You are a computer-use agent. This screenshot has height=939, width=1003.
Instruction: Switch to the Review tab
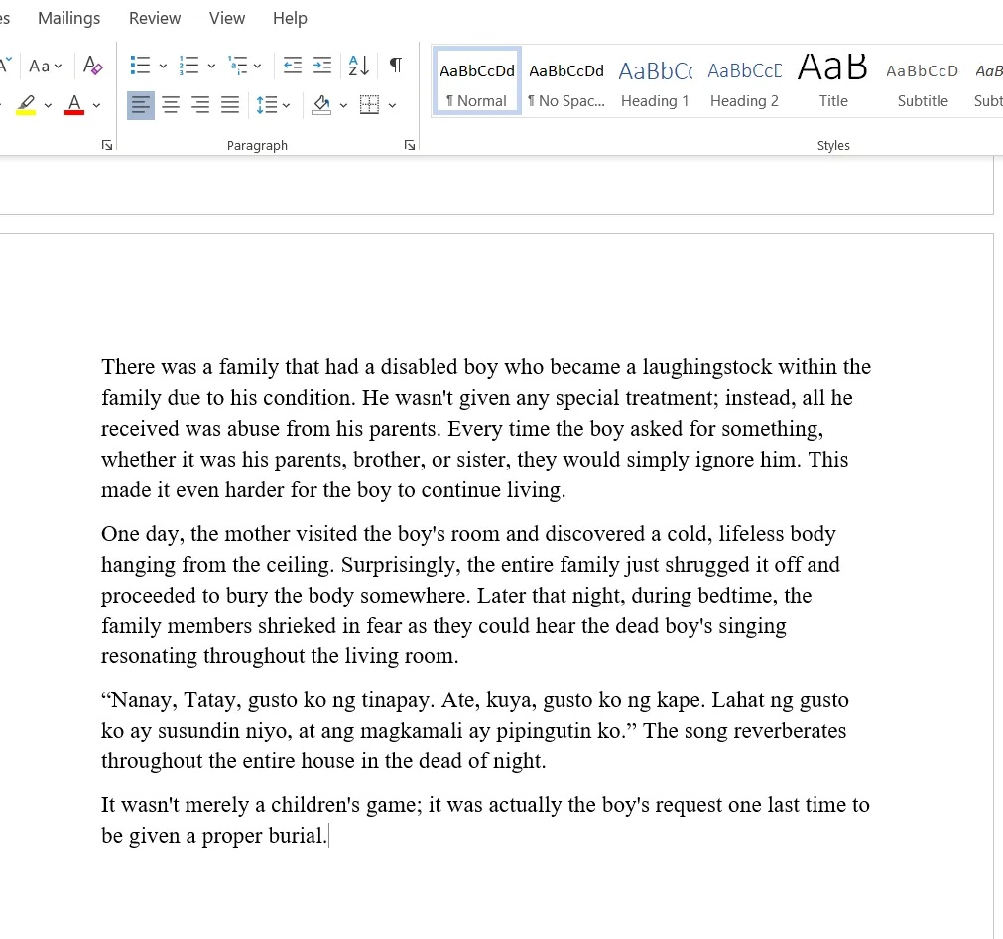point(155,18)
